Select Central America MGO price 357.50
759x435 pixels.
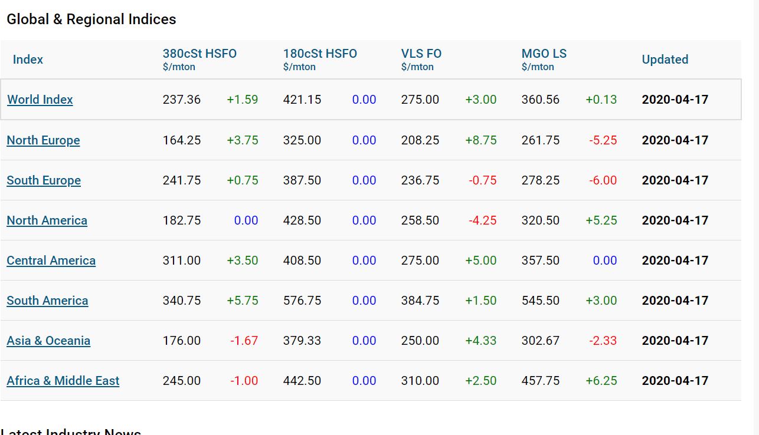tap(541, 261)
